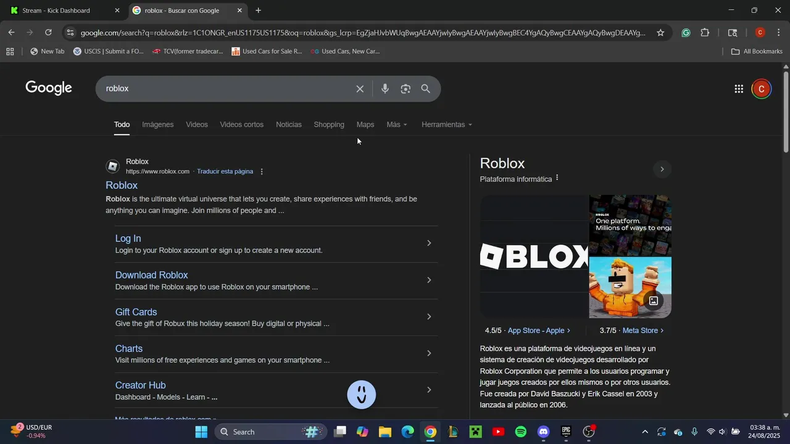Reload the current page
The image size is (790, 444).
pos(48,33)
